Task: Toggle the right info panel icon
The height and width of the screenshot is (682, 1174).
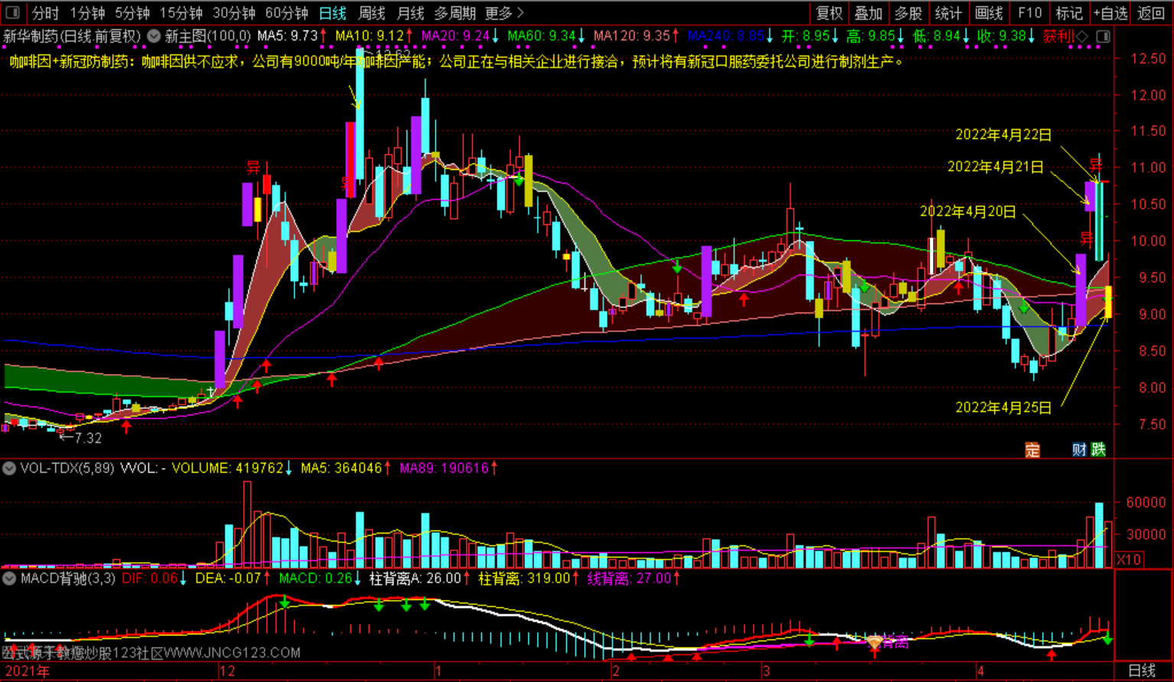Action: pos(1103,37)
